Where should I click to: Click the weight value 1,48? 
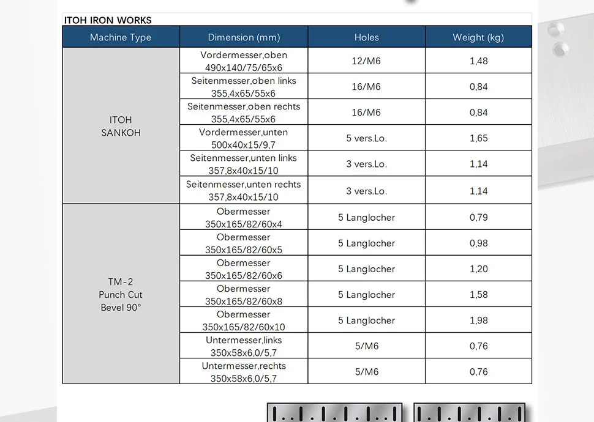click(x=478, y=61)
